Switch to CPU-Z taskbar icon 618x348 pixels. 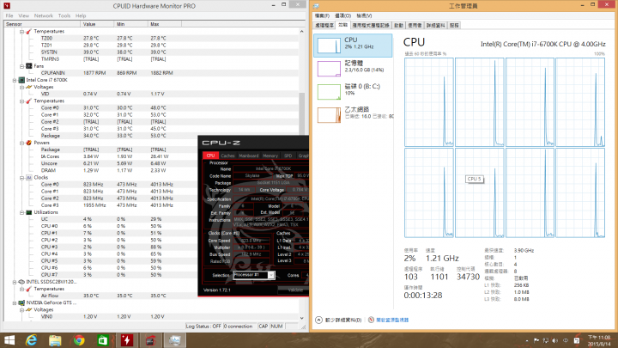(150, 340)
